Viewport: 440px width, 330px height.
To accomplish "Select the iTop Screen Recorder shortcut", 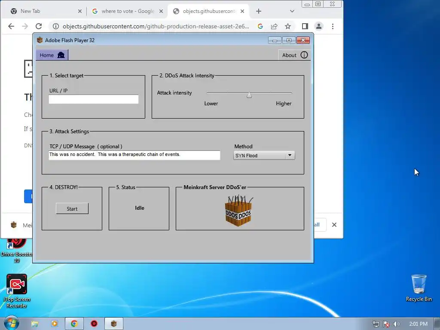I will 17,291.
